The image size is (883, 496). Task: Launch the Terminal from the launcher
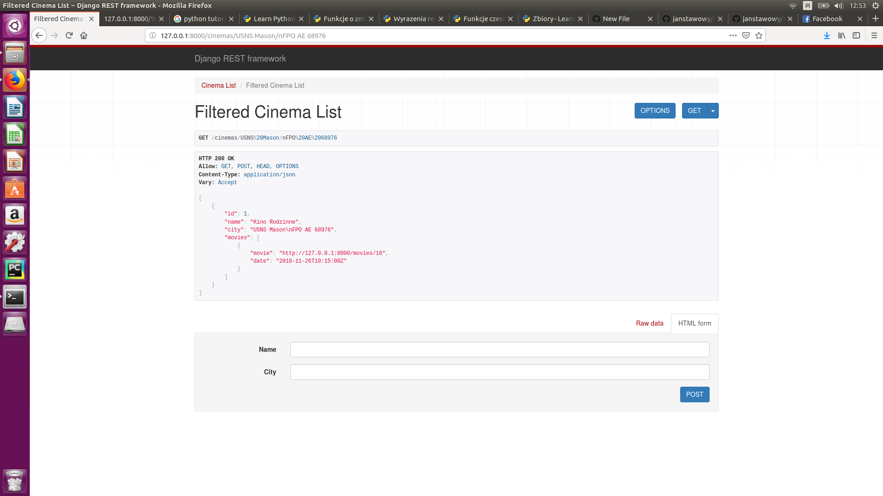pos(15,296)
